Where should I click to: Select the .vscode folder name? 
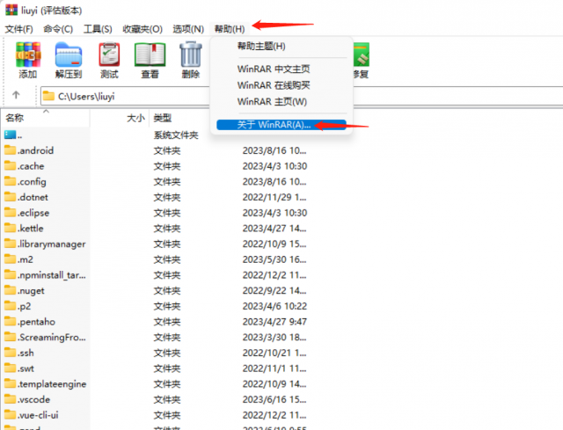tap(34, 399)
